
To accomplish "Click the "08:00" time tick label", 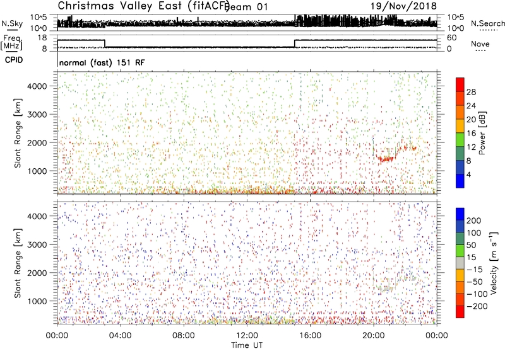I will (x=183, y=336).
